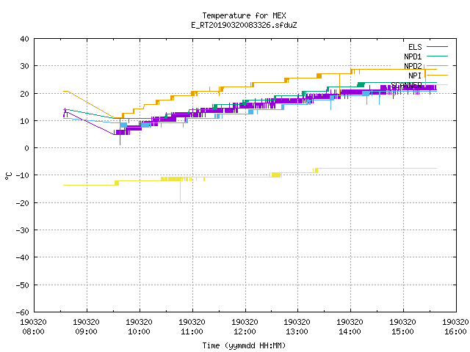Click the x-axis tick label 12:00
470x352 pixels.
(245, 331)
